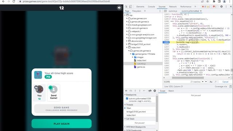The width and height of the screenshot is (233, 131).
Task: Open navigator pane three-dot menu
Action: pos(160,11)
